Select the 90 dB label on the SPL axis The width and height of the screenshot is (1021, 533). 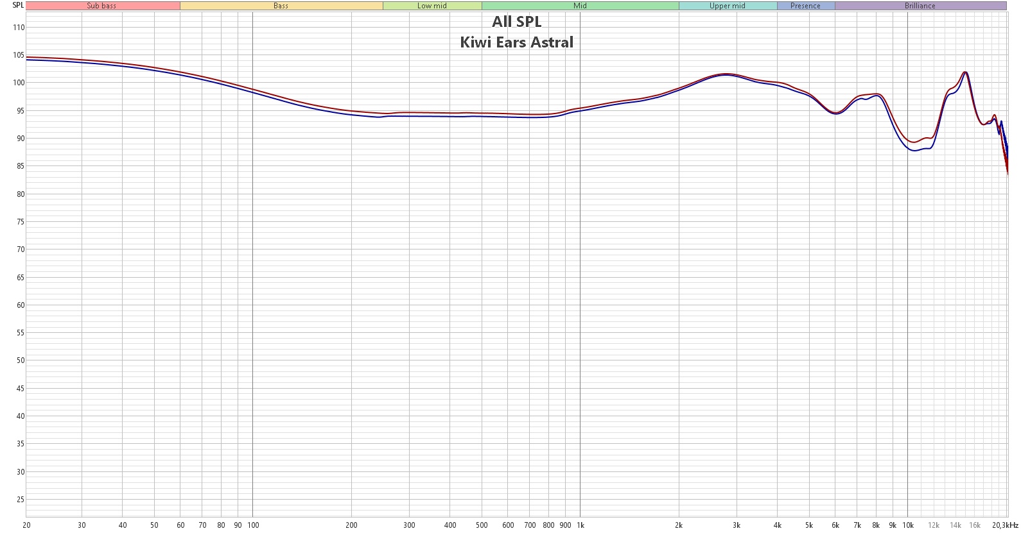(x=21, y=139)
